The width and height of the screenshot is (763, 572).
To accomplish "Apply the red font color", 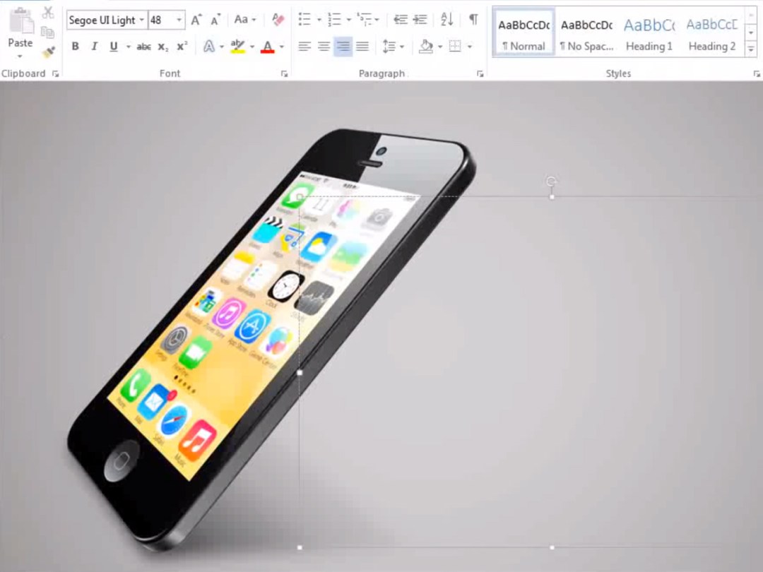I will coord(268,47).
